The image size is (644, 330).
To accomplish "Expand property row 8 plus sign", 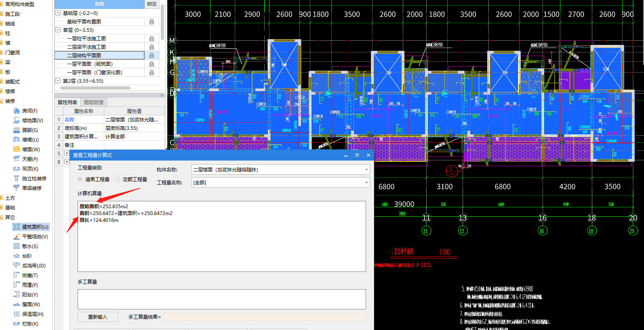I will 67,162.
